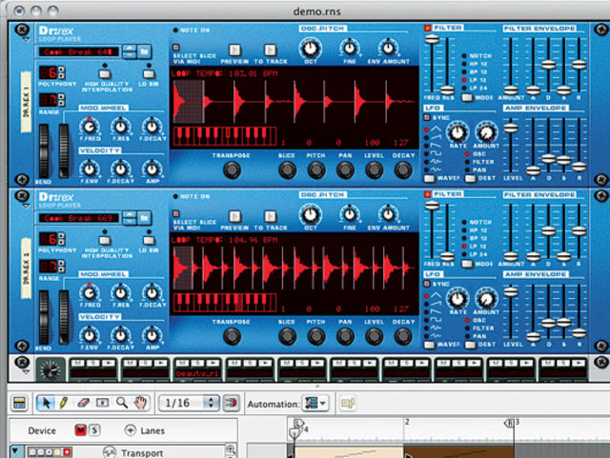The image size is (610, 458).
Task: Collapse the Dr.REX 1 device with fold triangle
Action: [26, 40]
